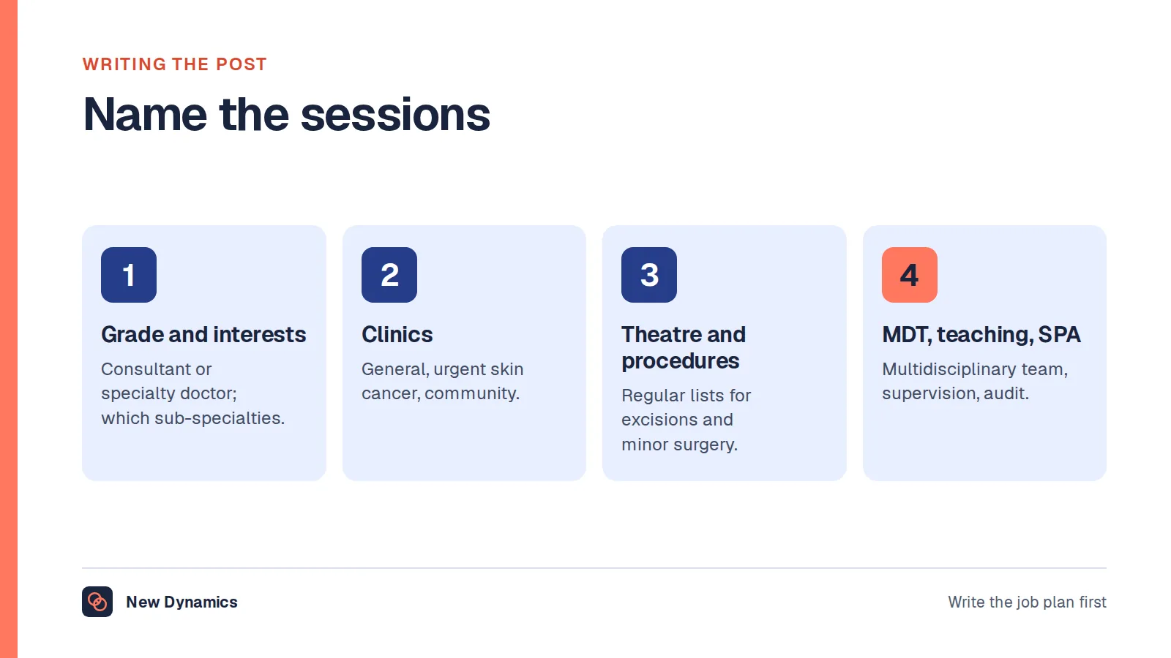Click the horizontal footer divider line
Image resolution: width=1171 pixels, height=658 pixels.
[594, 568]
